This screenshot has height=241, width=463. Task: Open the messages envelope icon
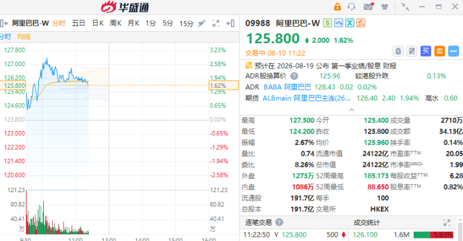coord(369,6)
